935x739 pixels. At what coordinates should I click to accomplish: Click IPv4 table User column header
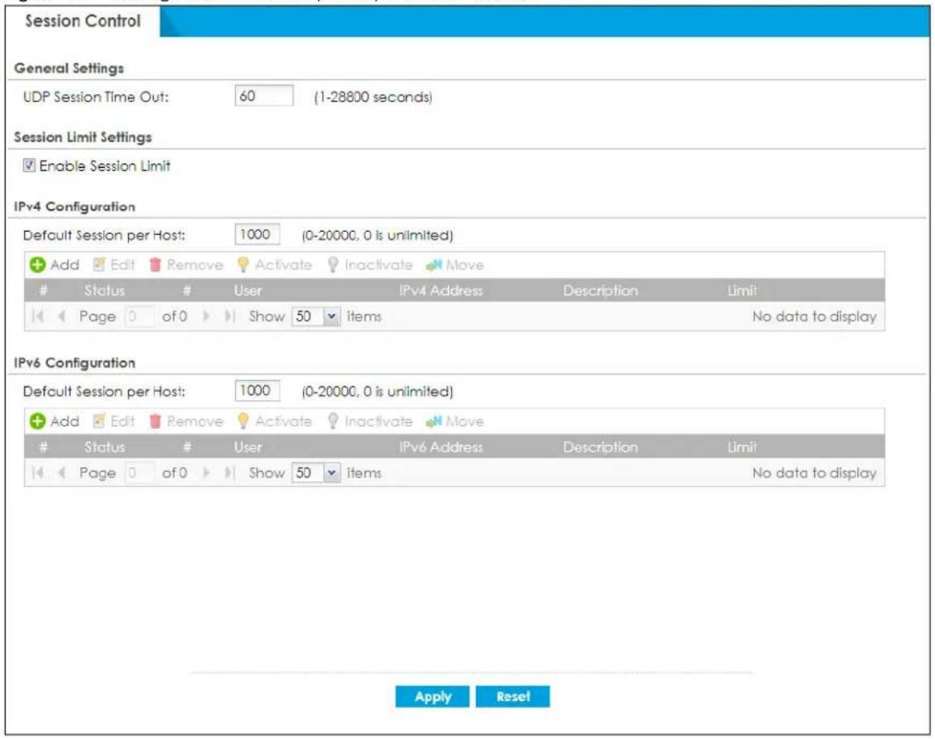[x=247, y=290]
